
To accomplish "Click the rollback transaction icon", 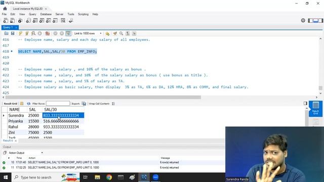I will [62, 33].
